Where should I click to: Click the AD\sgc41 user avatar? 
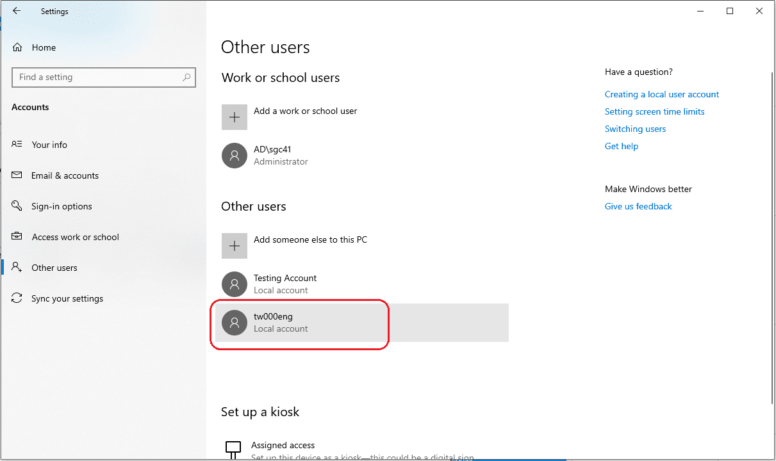[235, 156]
